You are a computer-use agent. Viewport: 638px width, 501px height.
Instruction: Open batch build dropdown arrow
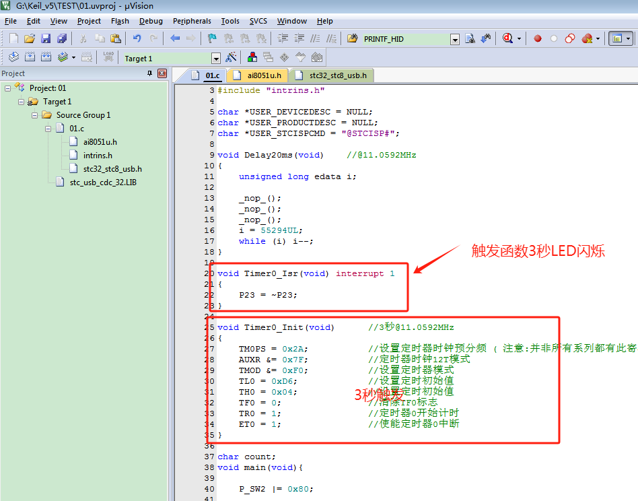73,57
